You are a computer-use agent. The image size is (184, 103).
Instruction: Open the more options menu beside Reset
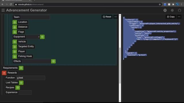116,17
